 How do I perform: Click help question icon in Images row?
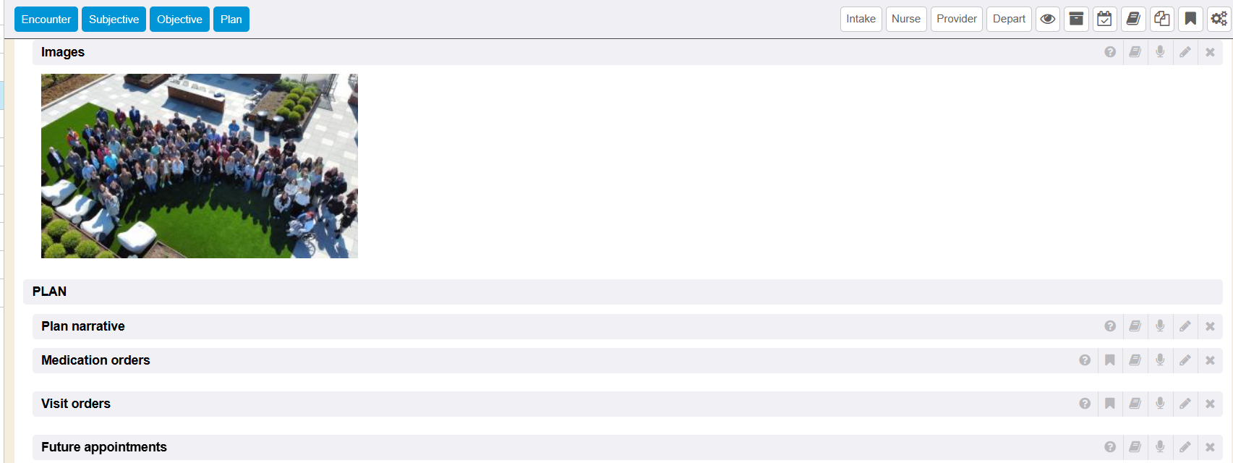pos(1110,52)
